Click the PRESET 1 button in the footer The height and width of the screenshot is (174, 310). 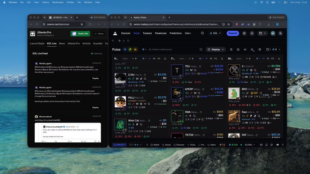click(x=119, y=145)
